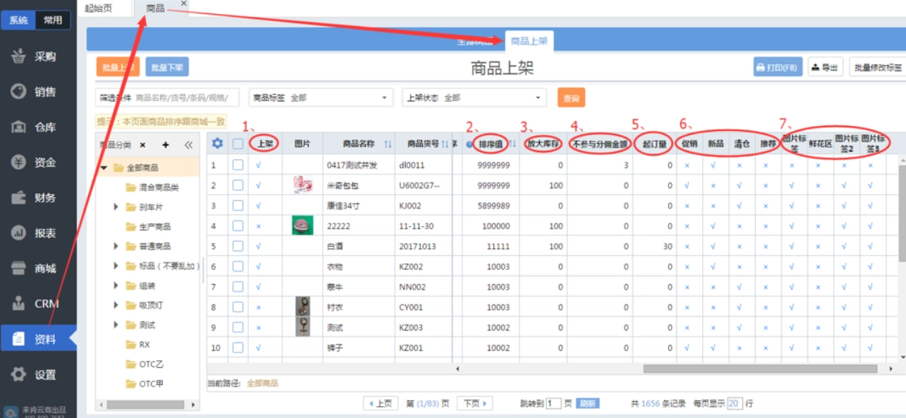906x418 pixels.
Task: Switch to the 常用 tab in sidebar
Action: coord(53,20)
